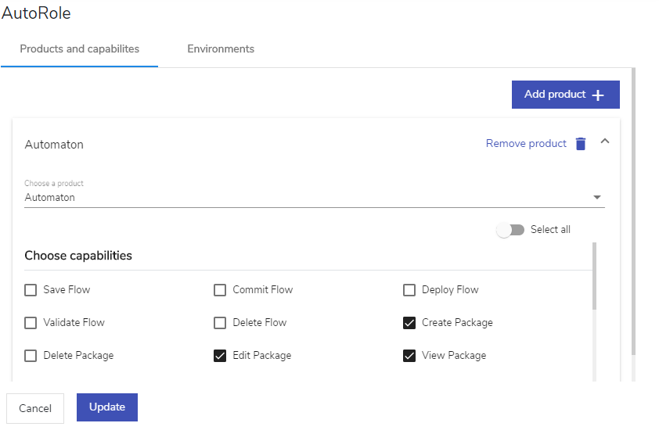Check the Validate Flow checkbox
The width and height of the screenshot is (659, 441).
[31, 323]
